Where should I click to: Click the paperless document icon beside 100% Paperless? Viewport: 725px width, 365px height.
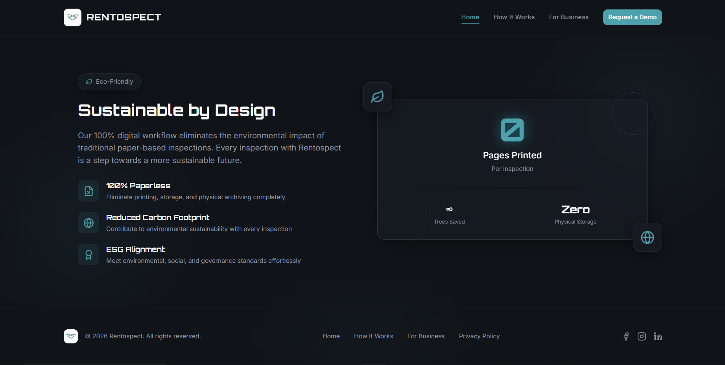(88, 191)
